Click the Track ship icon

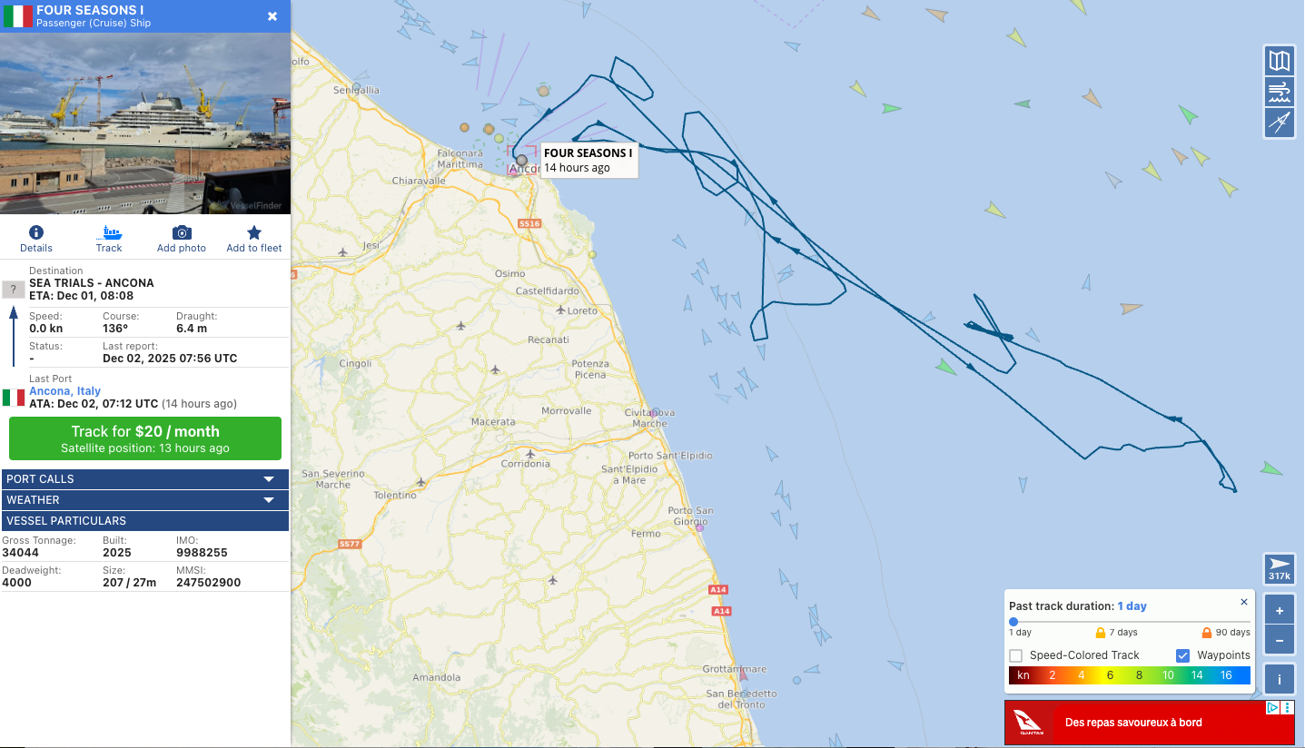point(109,232)
